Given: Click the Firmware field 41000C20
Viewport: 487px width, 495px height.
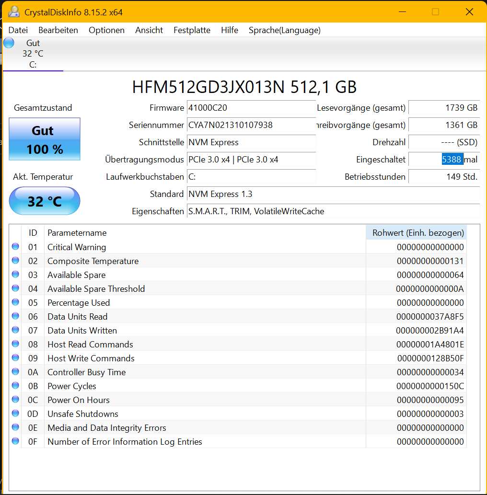Looking at the screenshot, I should coord(251,108).
